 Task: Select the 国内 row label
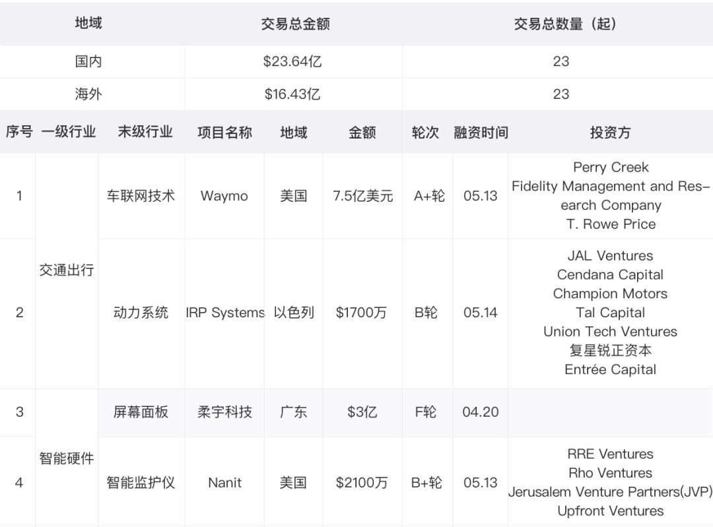click(x=88, y=61)
